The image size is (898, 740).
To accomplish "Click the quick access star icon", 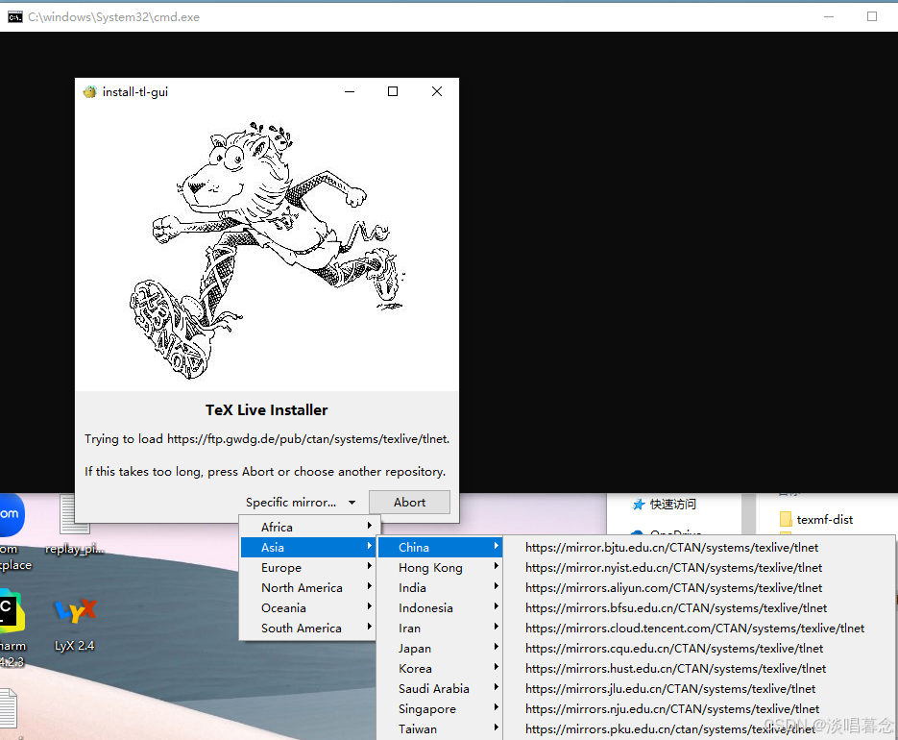I will coord(639,505).
